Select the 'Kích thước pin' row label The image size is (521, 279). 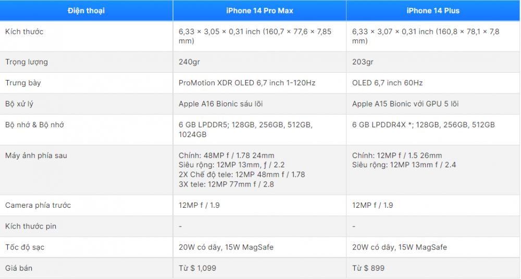click(x=31, y=227)
